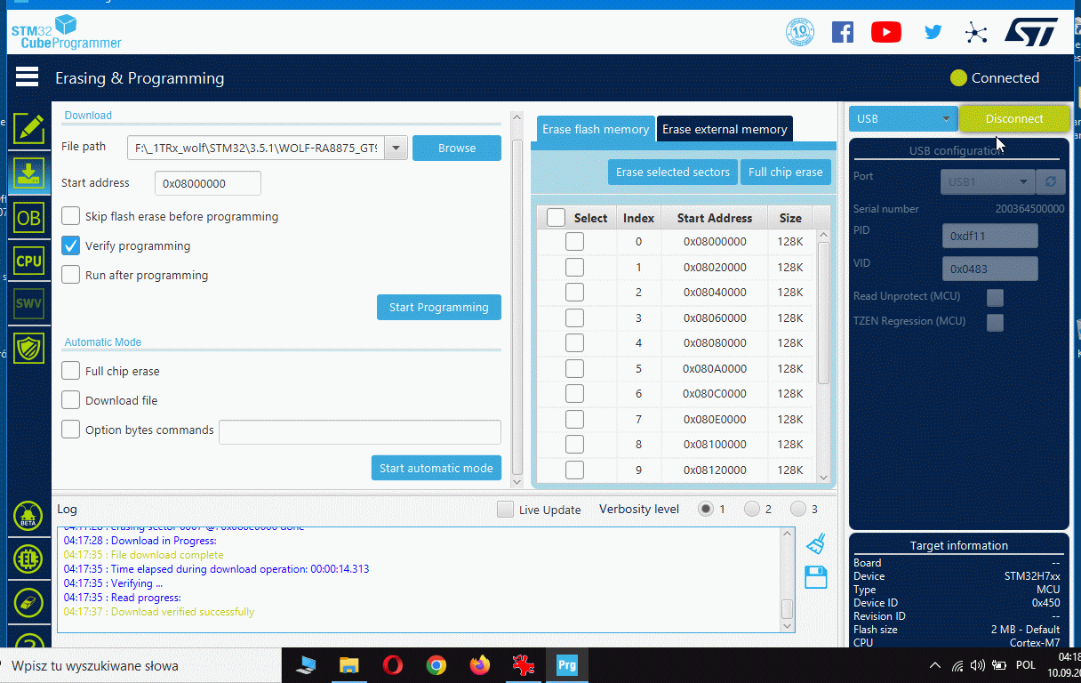This screenshot has height=683, width=1081.
Task: Open the USB connection type dropdown
Action: pos(902,118)
